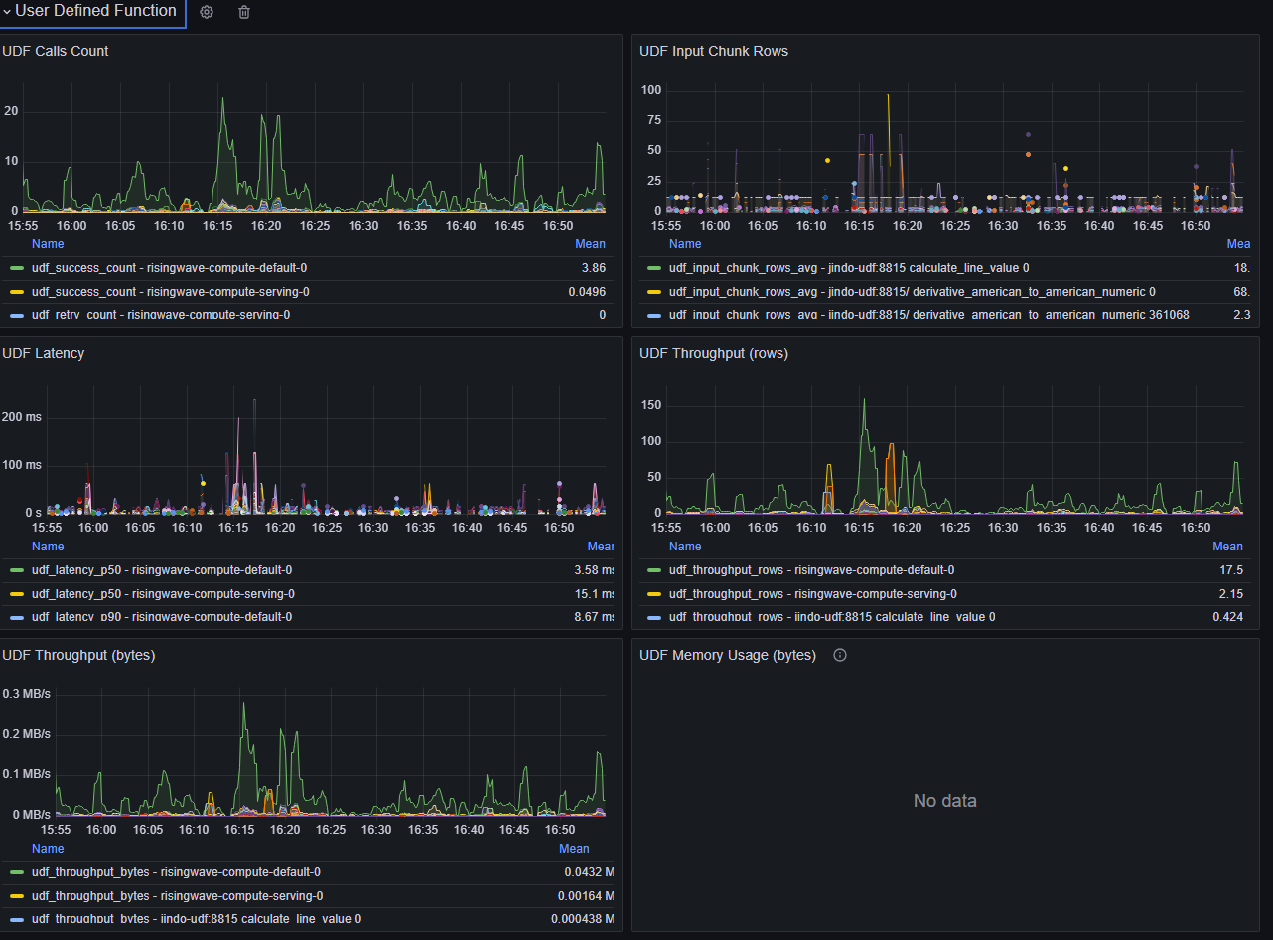Screen dimensions: 1273x940
Task: Click tallest spike in UDF Latency graph
Action: coord(254,402)
